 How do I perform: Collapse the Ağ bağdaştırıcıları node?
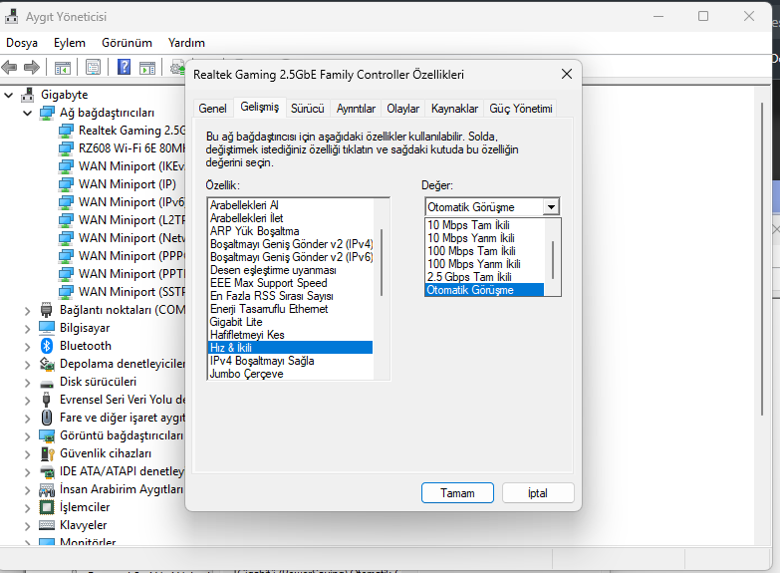pos(27,113)
